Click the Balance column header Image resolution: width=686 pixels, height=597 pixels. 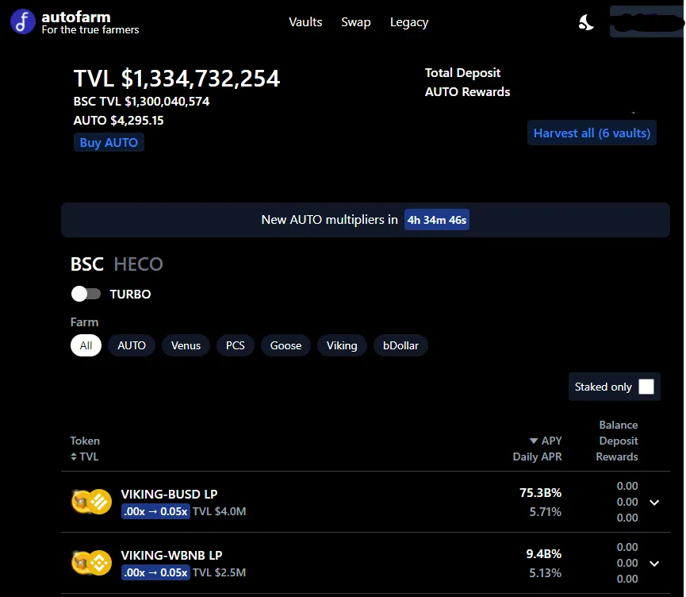coord(618,425)
